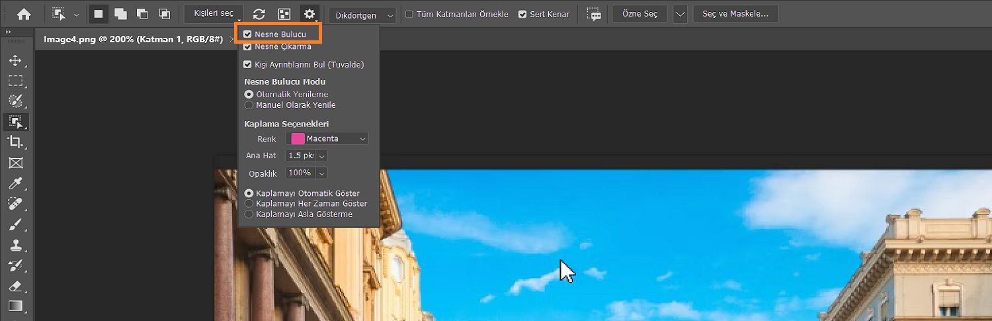Screen dimensions: 992x321
Task: Select the Object Selection tool in the toolbar
Action: tap(15, 122)
